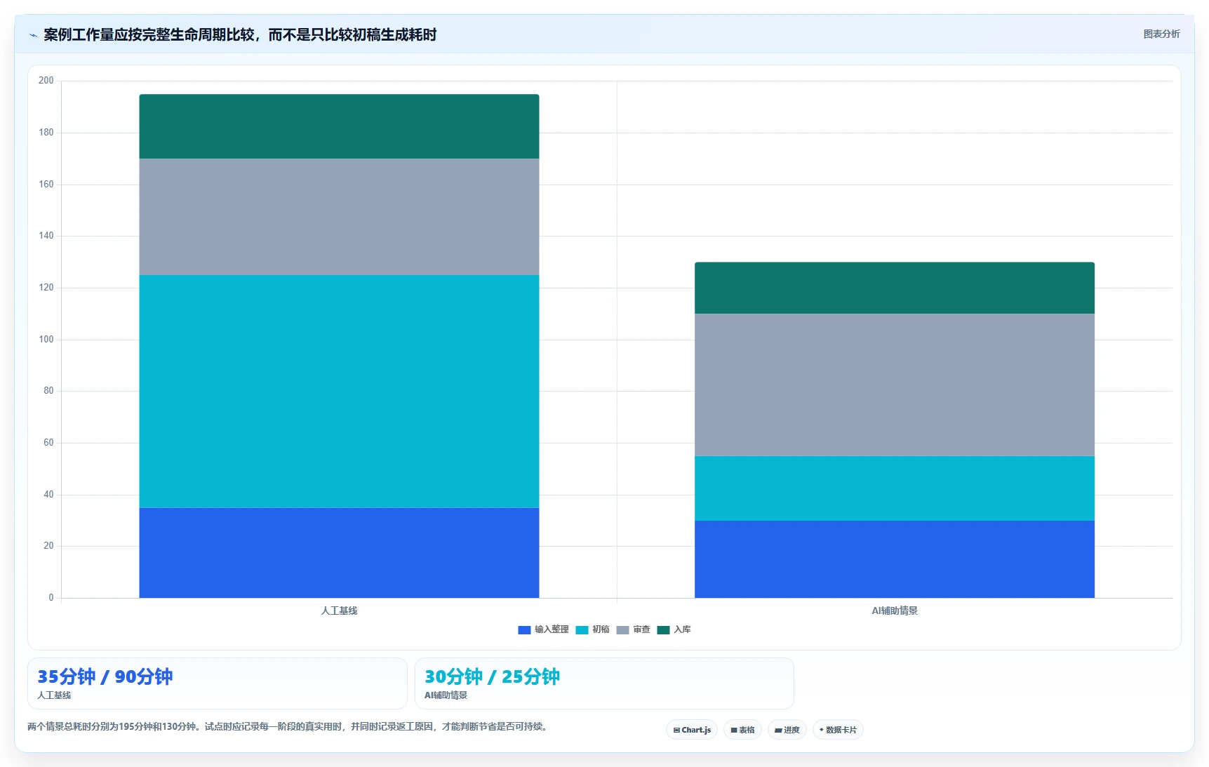Click the y-axis label 200

(46, 81)
